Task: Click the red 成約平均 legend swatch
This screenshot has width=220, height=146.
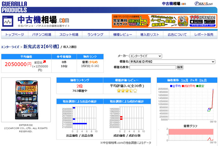Action: coord(183,86)
